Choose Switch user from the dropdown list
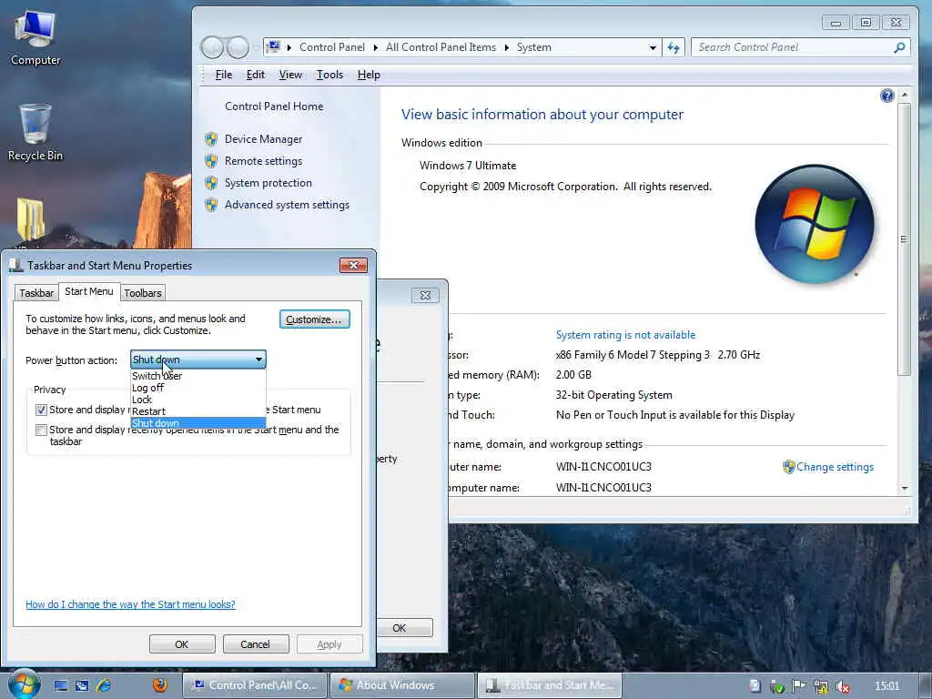Viewport: 932px width, 699px height. pos(198,376)
